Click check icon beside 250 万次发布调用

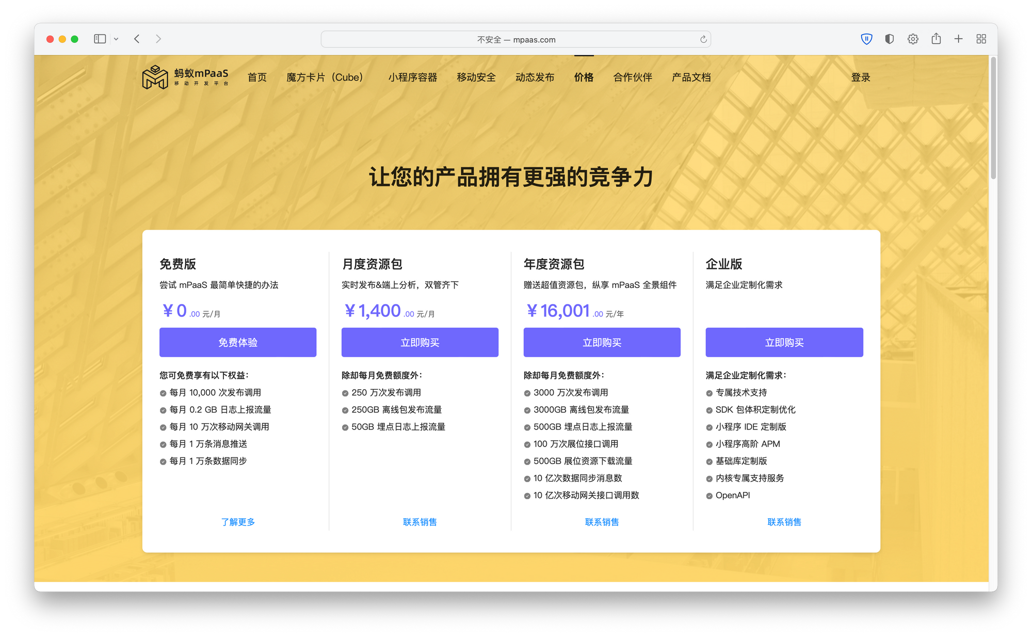click(345, 393)
